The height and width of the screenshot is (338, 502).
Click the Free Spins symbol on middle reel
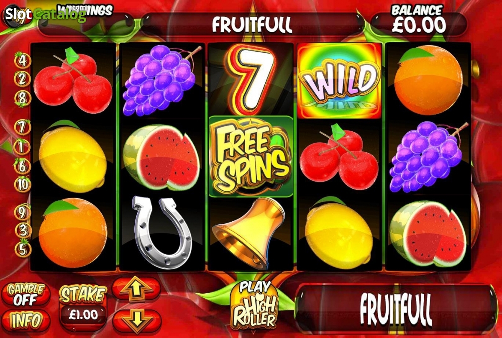[251, 156]
